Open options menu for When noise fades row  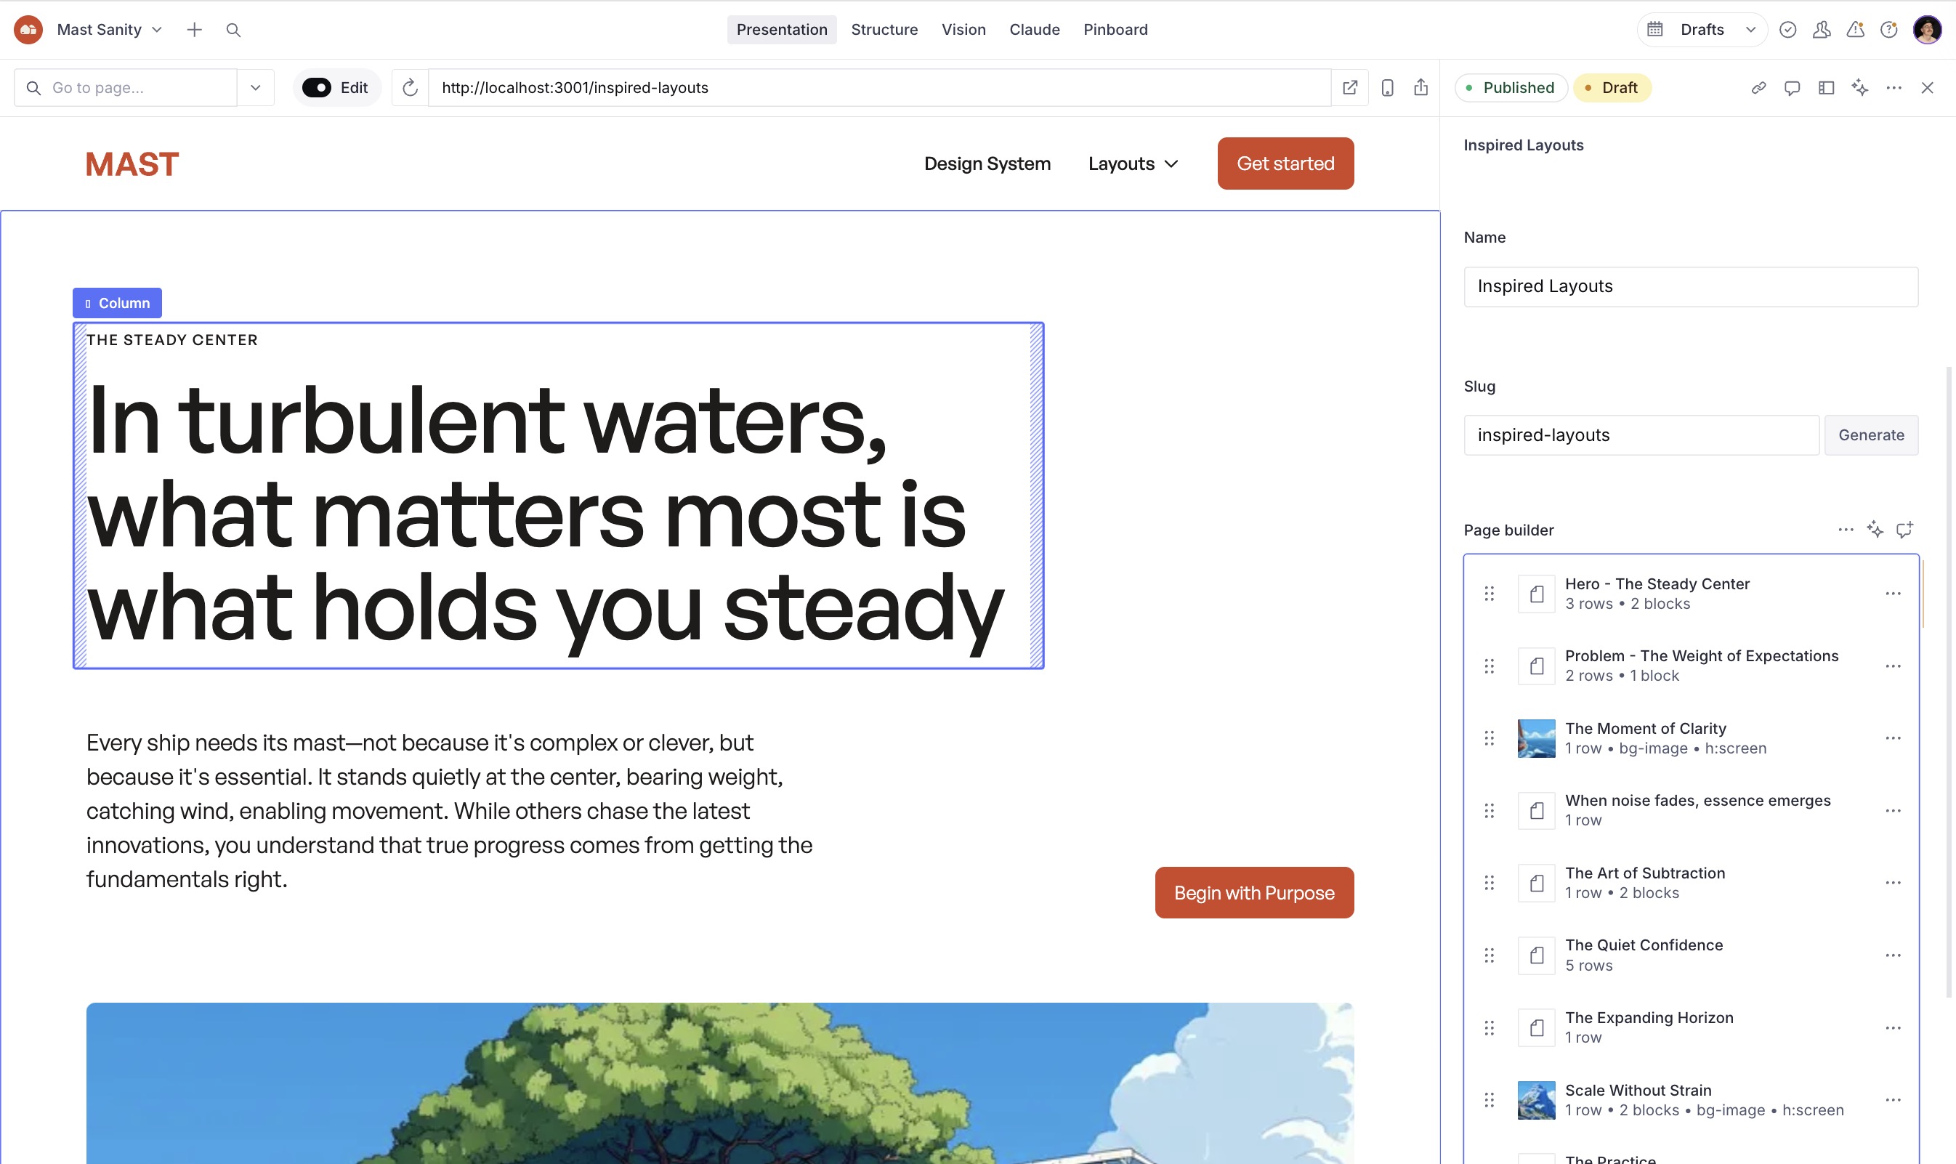[1894, 811]
